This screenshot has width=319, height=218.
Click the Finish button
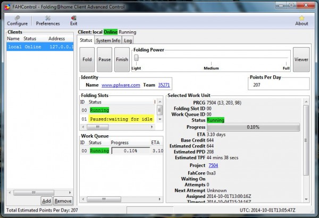(x=122, y=59)
